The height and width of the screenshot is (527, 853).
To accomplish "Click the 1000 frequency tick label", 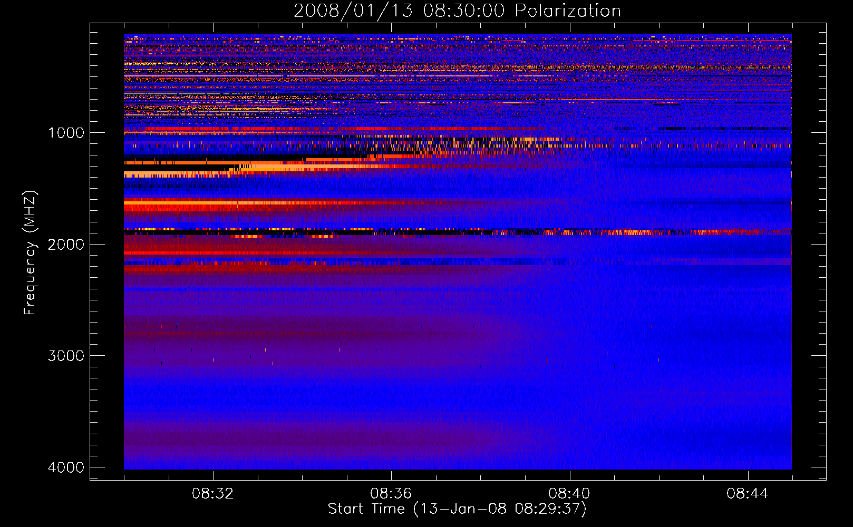I will (x=66, y=133).
